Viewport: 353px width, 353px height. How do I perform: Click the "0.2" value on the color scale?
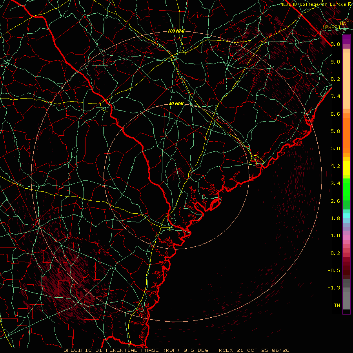tap(335, 253)
